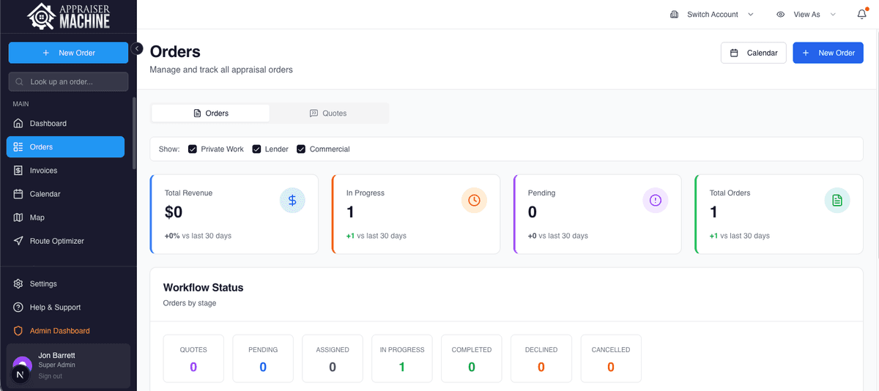The width and height of the screenshot is (879, 391).
Task: Click the Sign out link
Action: click(50, 376)
